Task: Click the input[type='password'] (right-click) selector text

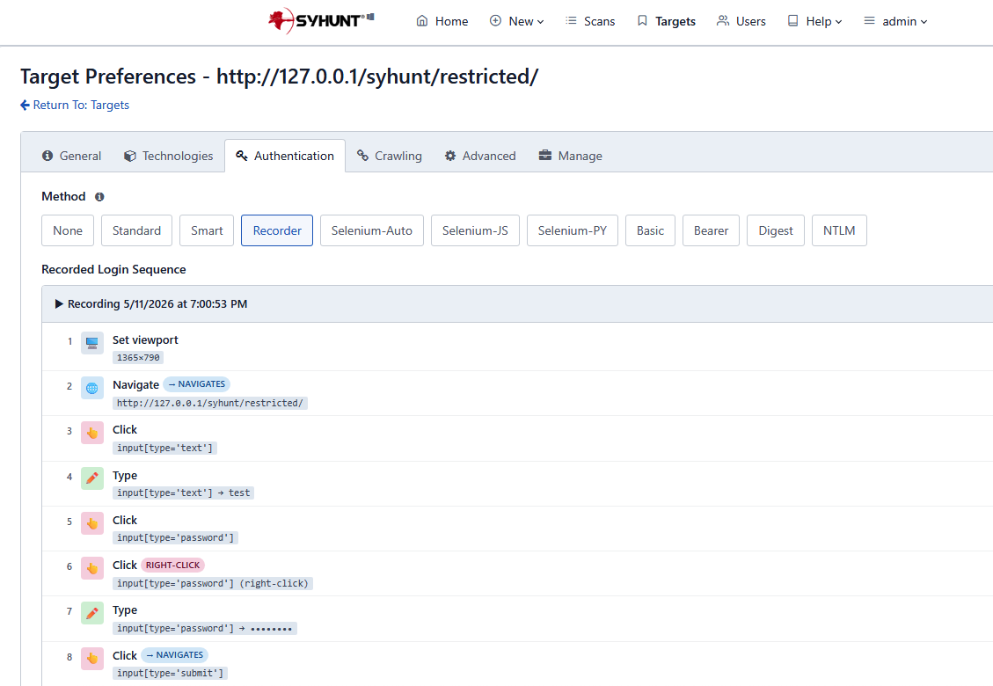Action: pos(213,583)
